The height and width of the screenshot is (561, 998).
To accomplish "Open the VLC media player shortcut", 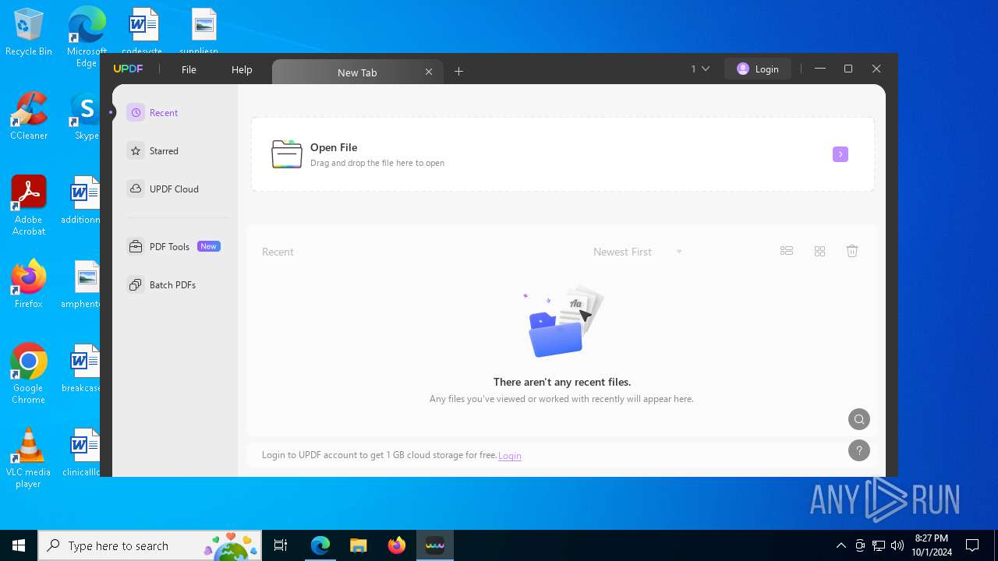I will (x=29, y=458).
